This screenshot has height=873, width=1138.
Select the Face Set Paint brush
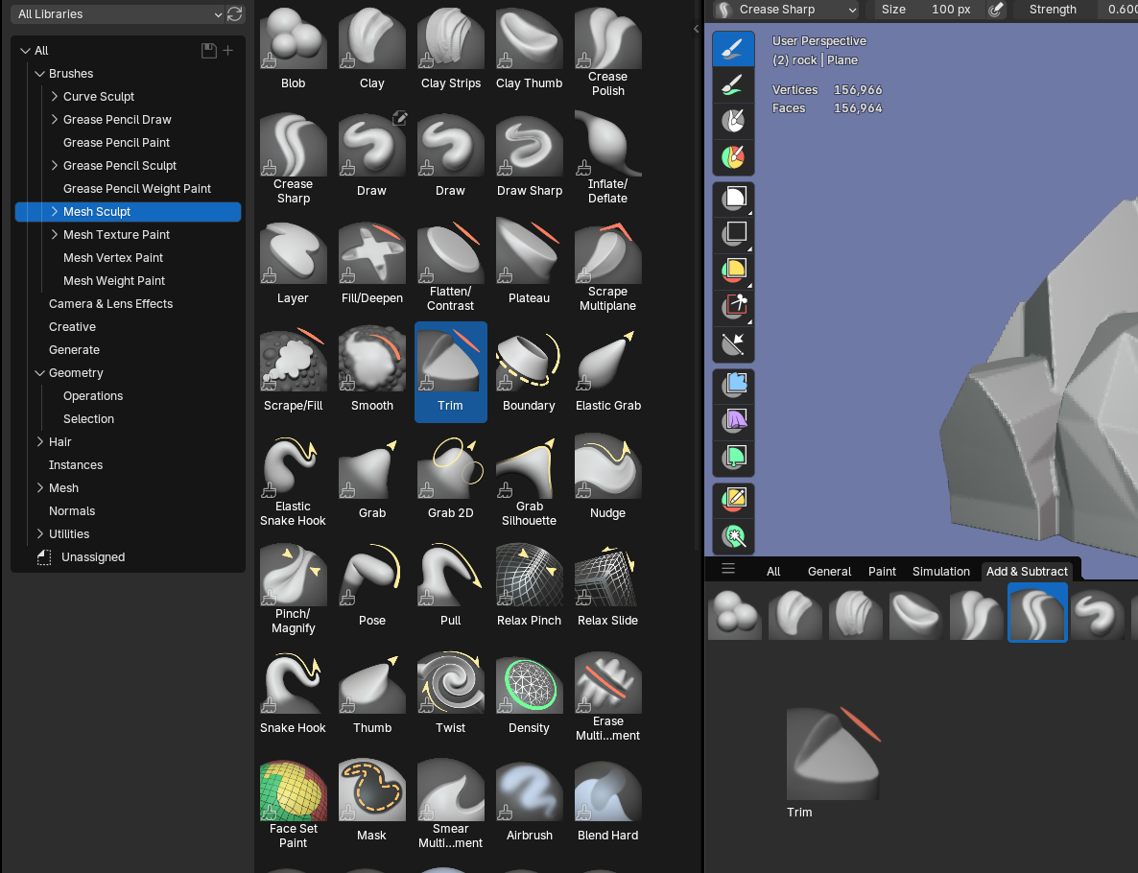(293, 804)
